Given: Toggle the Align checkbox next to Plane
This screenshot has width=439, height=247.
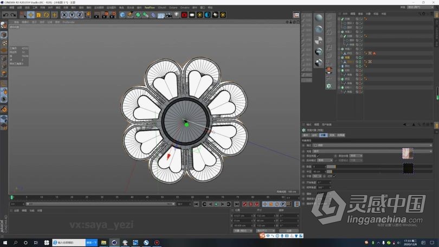Looking at the screenshot, I should click(334, 176).
